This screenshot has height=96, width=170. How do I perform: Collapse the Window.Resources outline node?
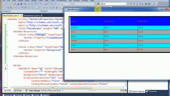[x=7, y=31]
